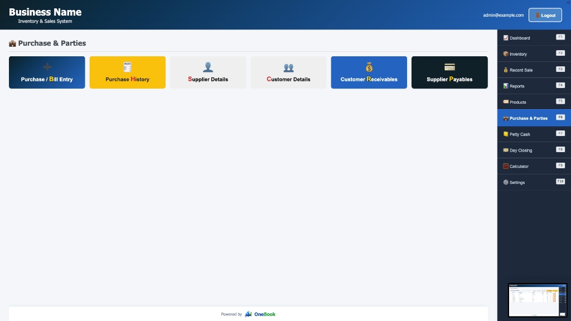Image resolution: width=571 pixels, height=321 pixels.
Task: Click the plus icon on Purchase / Bill Entry
Action: coord(47,67)
